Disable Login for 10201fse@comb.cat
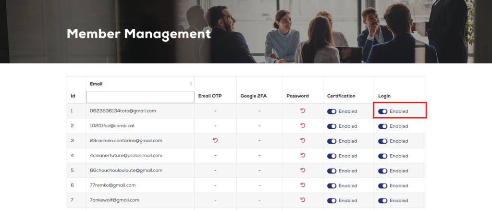 pyautogui.click(x=383, y=126)
